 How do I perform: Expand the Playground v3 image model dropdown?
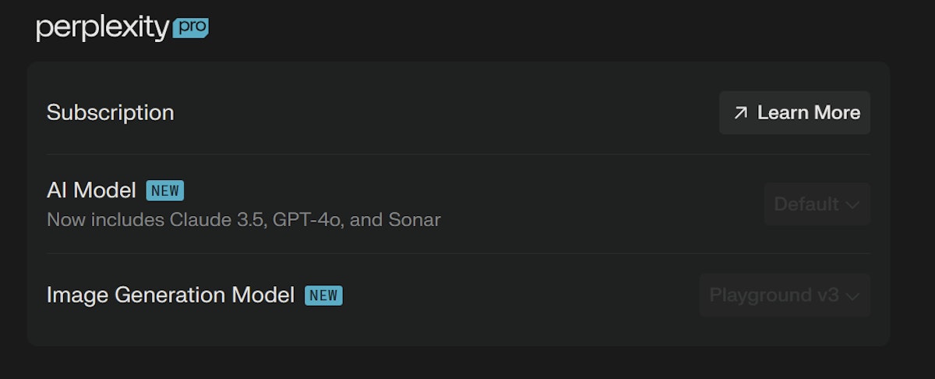click(784, 296)
